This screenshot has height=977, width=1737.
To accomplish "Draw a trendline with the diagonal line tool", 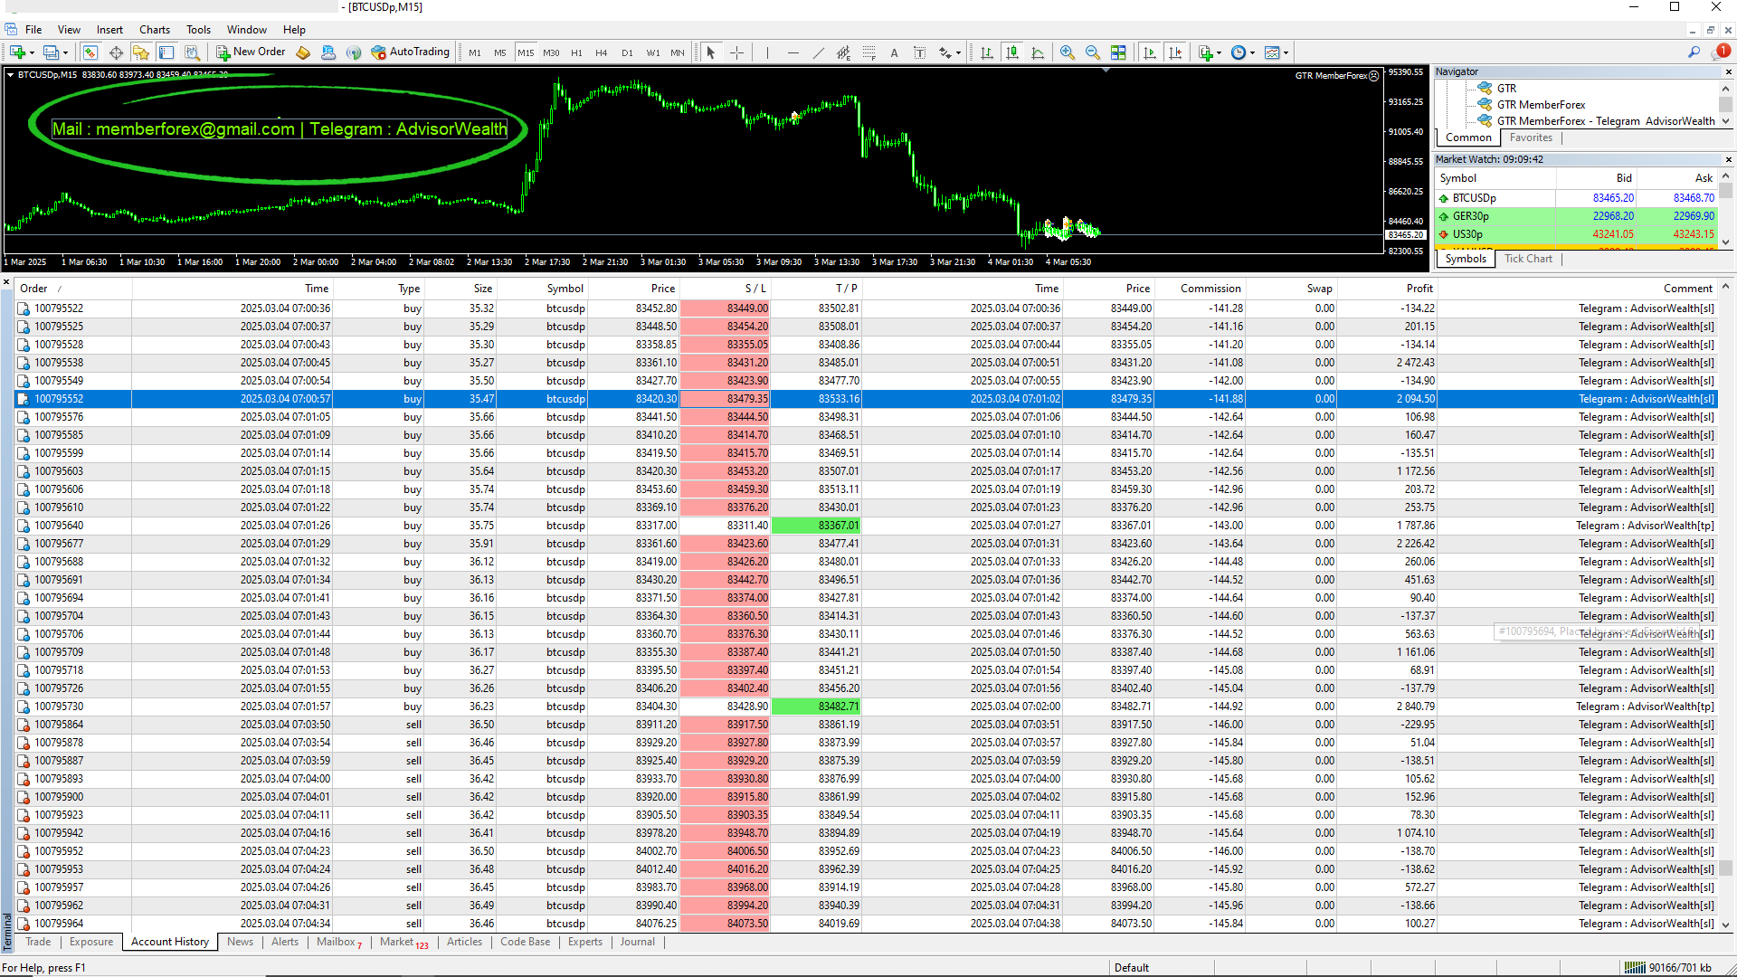I will point(818,52).
